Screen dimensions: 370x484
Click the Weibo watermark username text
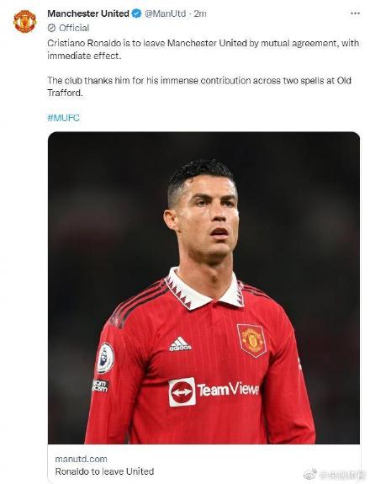[341, 475]
